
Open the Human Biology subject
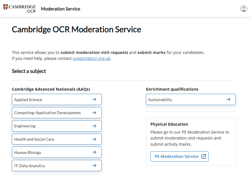pyautogui.click(x=28, y=152)
